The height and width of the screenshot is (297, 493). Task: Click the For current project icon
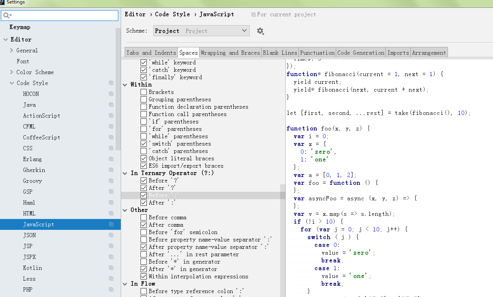click(253, 15)
